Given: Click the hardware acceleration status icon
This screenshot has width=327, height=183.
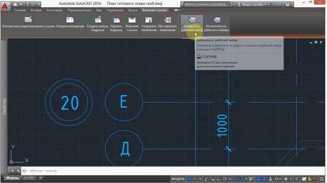Looking at the screenshot, I should [303, 179].
